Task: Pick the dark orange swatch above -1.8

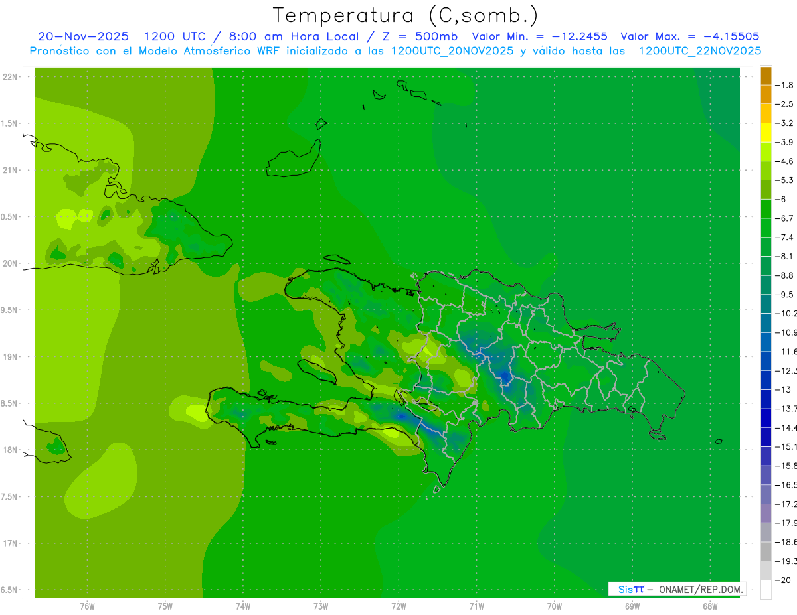Action: 766,76
